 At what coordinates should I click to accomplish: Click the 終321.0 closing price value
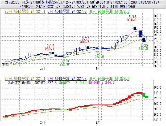tap(98, 7)
